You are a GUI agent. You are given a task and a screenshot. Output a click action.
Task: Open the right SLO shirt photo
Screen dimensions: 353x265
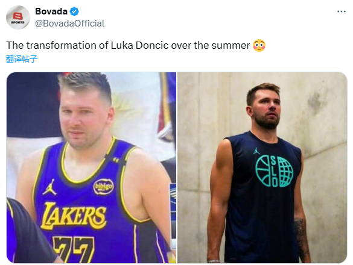[x=262, y=167]
